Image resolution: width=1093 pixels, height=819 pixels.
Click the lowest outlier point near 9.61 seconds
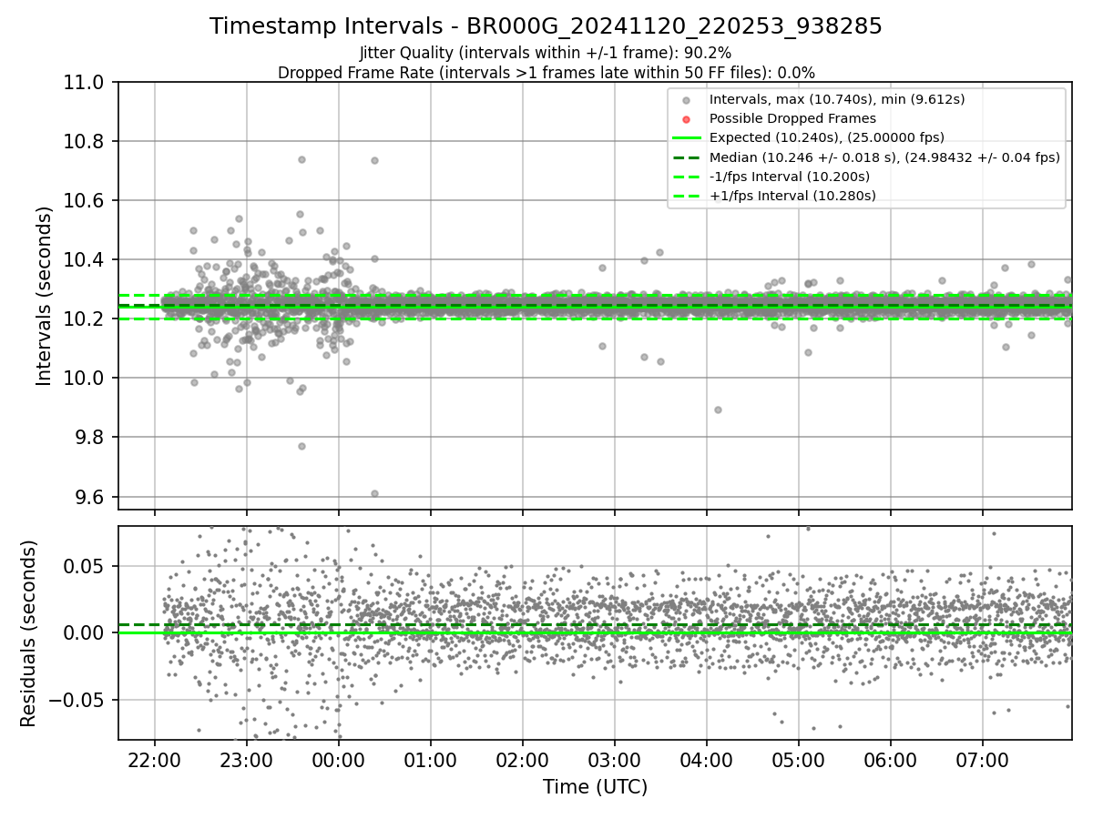[374, 493]
